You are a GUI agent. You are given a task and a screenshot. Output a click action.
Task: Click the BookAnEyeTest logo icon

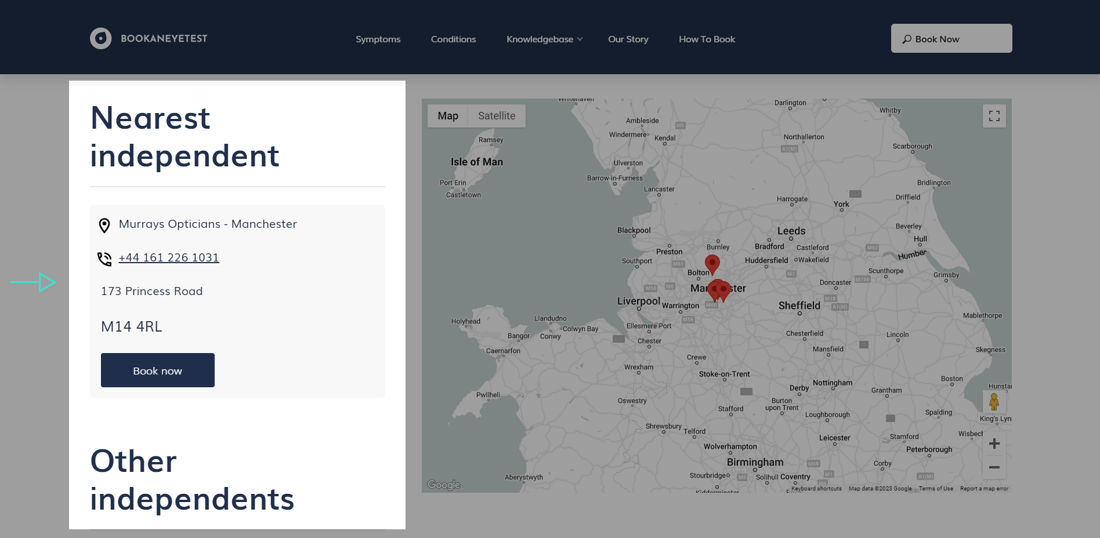click(100, 39)
